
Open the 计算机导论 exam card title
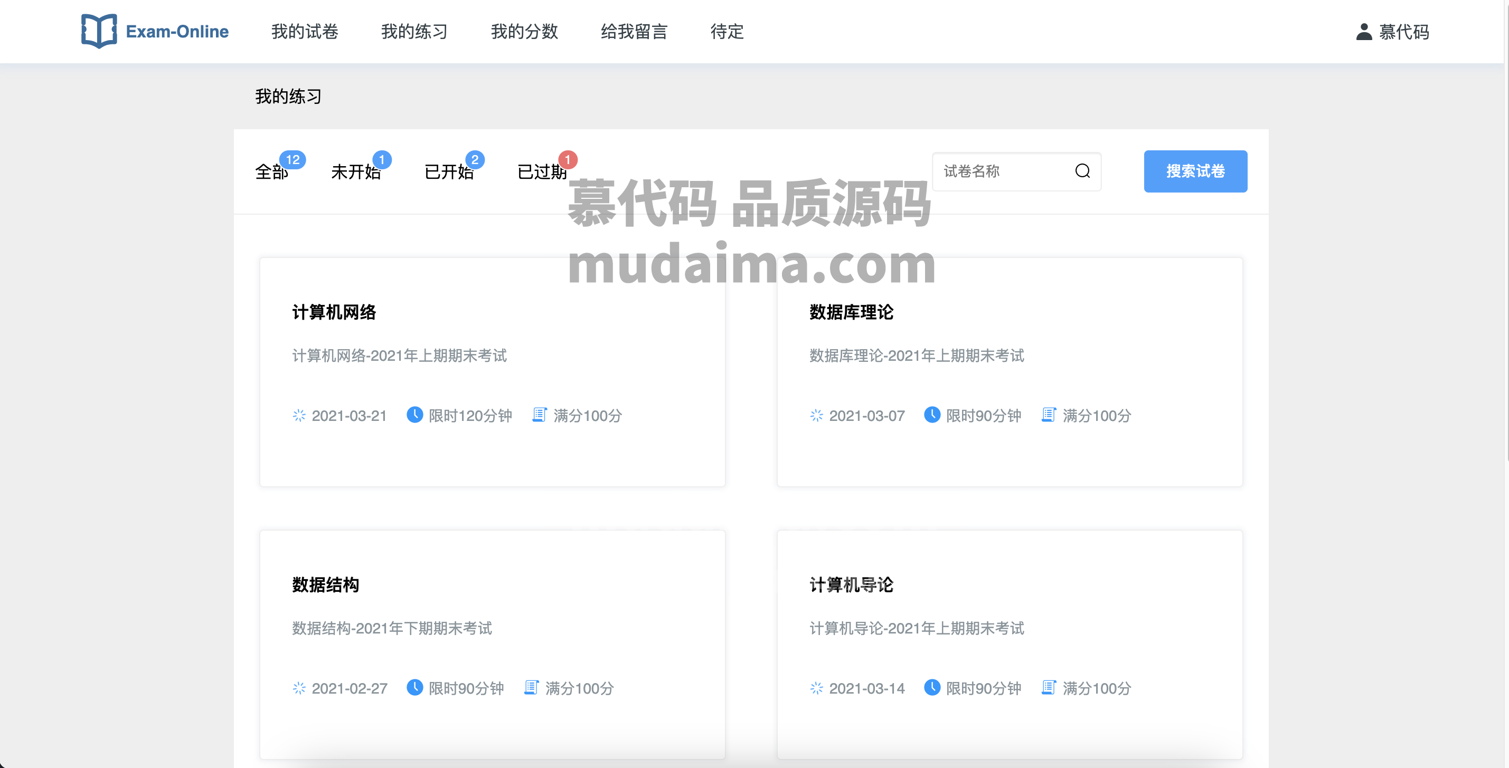pos(851,585)
